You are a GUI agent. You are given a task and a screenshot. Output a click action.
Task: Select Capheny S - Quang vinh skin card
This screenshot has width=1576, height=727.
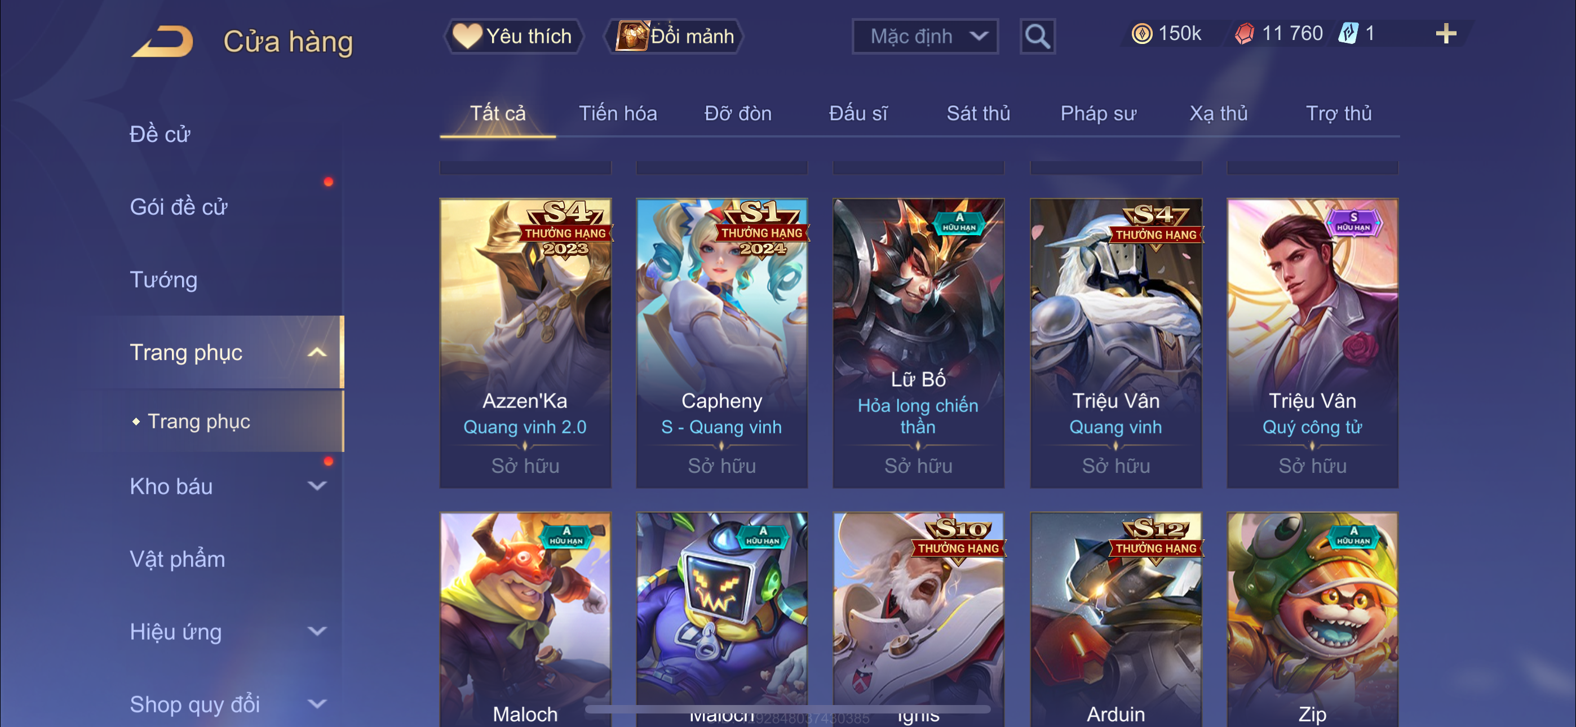[721, 343]
